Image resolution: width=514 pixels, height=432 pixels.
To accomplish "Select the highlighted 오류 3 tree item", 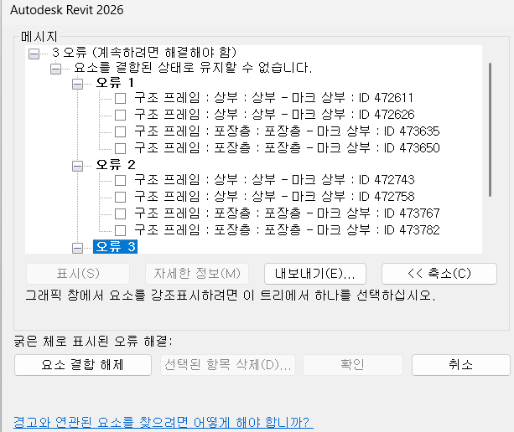I will coord(114,247).
